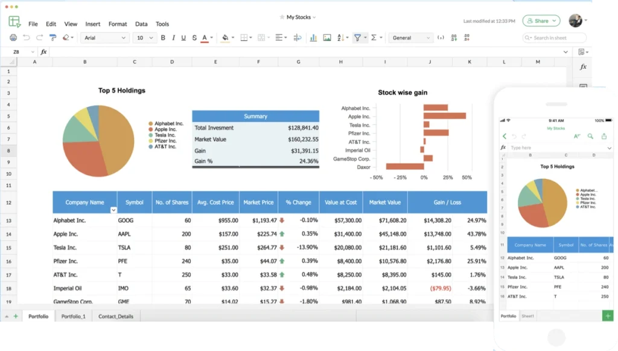The image size is (618, 351).
Task: Expand the General number format dropdown
Action: [x=410, y=37]
